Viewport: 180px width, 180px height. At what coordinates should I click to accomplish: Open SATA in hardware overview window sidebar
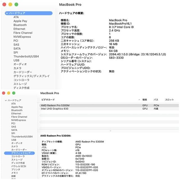tap(17, 49)
